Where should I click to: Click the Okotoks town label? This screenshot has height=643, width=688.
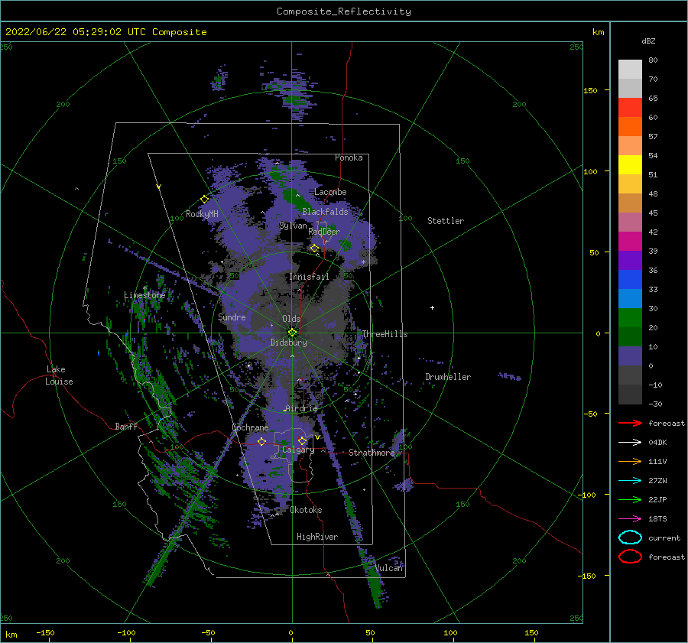coord(306,510)
